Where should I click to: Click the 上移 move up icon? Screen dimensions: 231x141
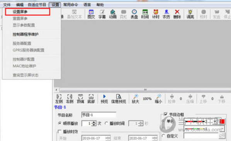203,99
